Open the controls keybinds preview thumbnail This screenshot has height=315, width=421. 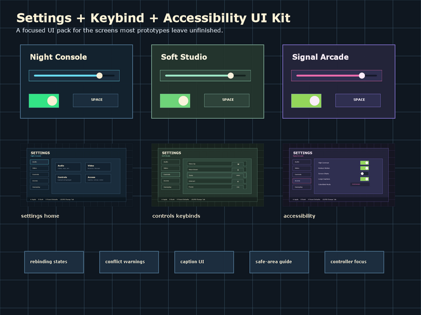[207, 175]
